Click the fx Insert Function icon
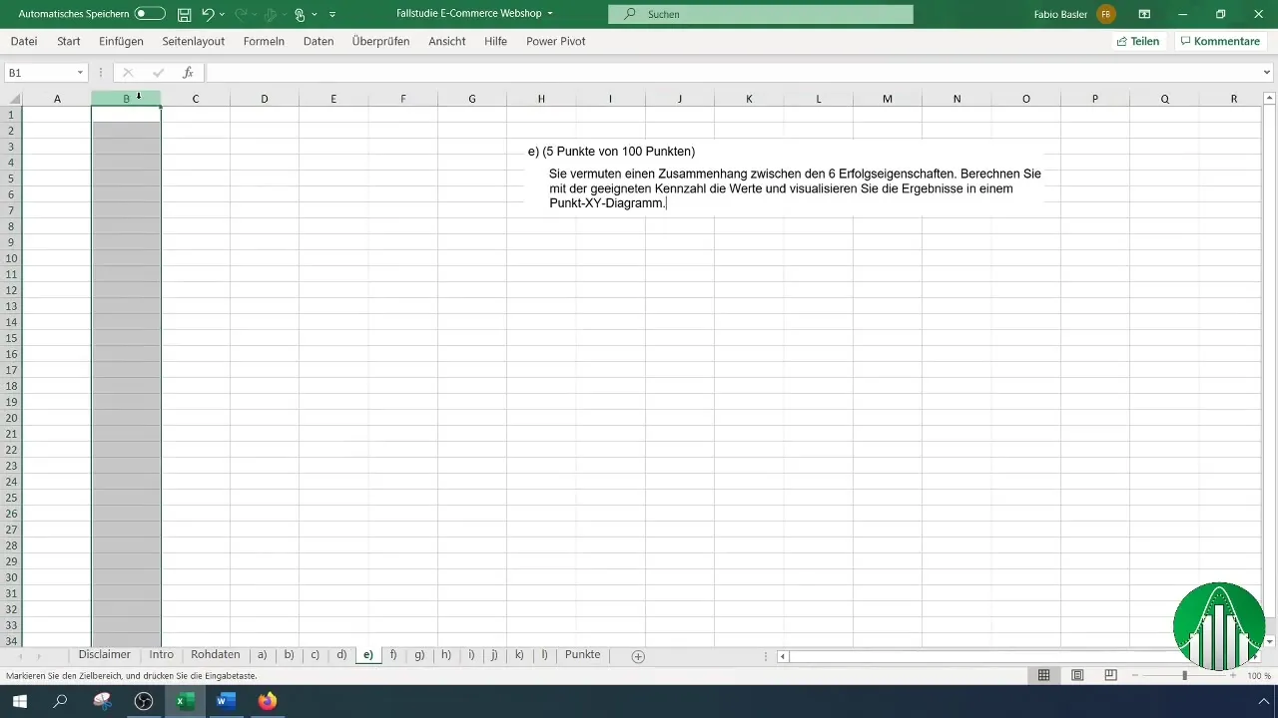Image resolution: width=1278 pixels, height=718 pixels. (x=188, y=73)
